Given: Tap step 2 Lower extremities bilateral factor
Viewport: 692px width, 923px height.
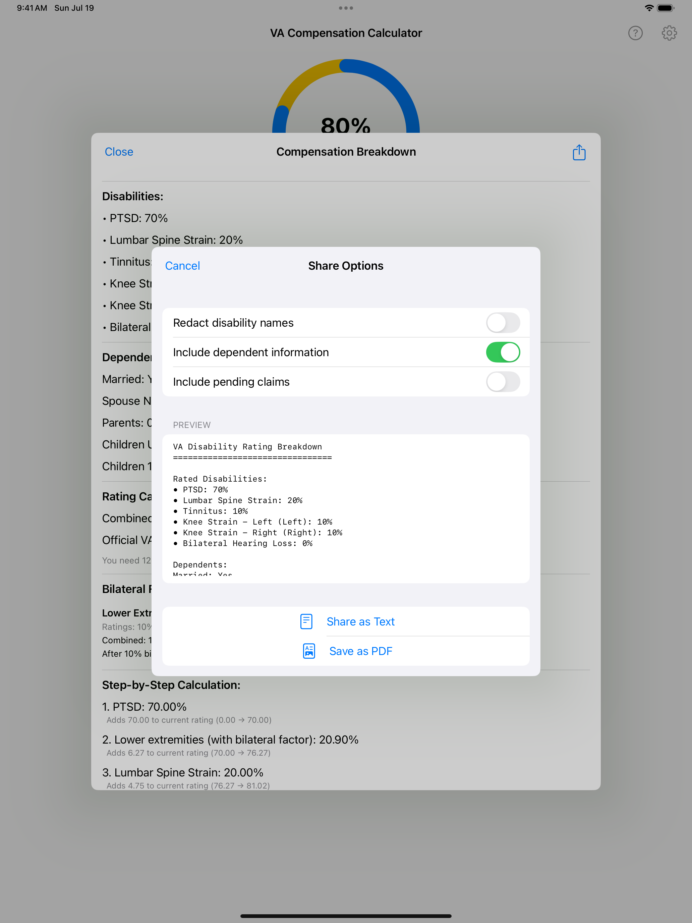Looking at the screenshot, I should (230, 740).
